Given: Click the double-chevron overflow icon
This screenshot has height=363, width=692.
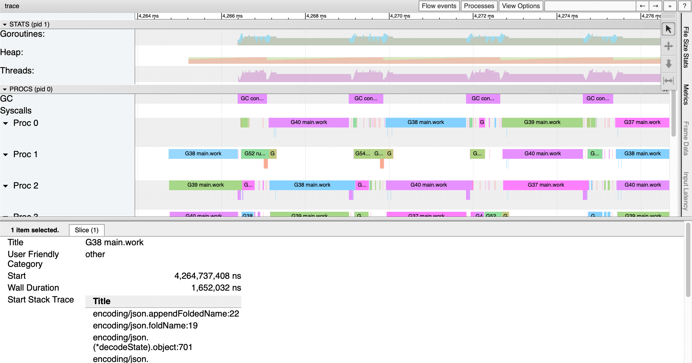Looking at the screenshot, I should (670, 6).
